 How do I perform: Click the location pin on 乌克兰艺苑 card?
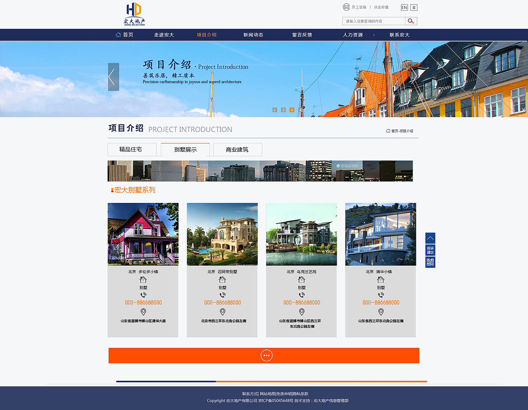pos(302,312)
